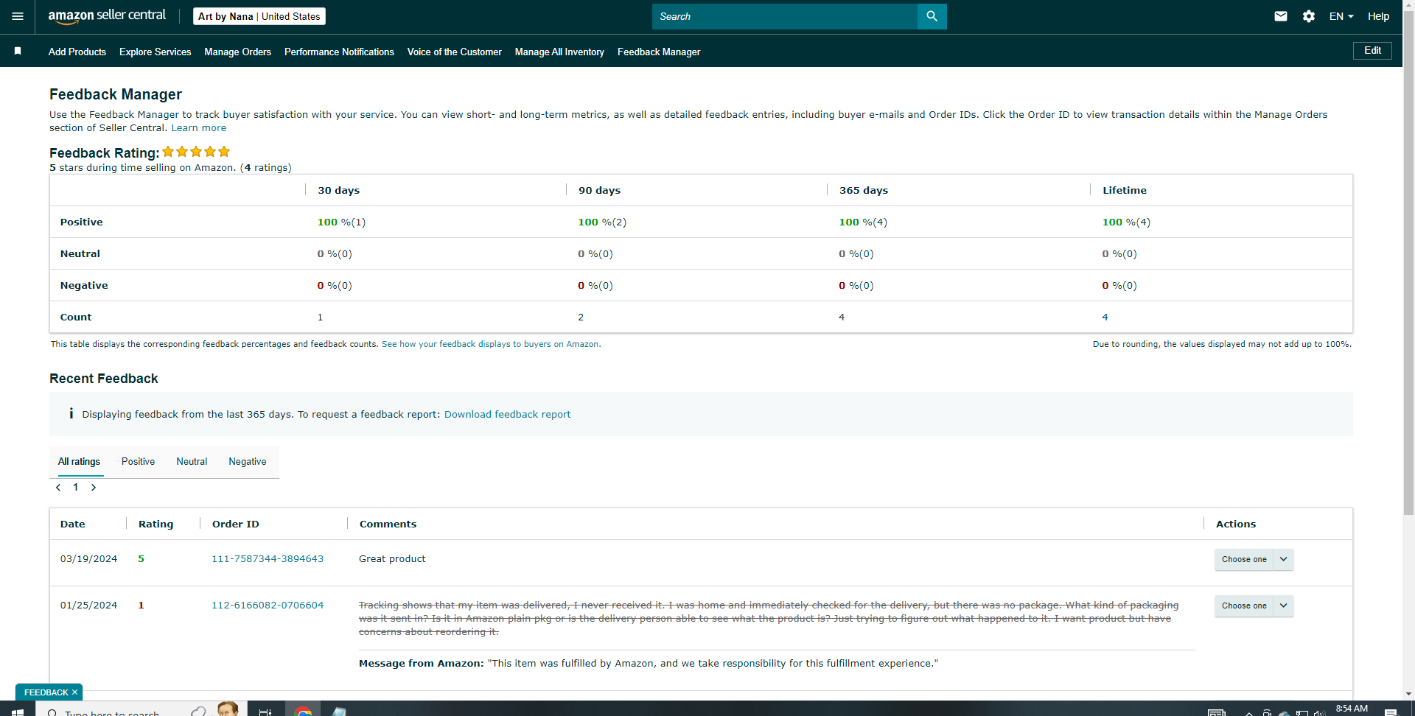Click the 'Comments' column header
1415x716 pixels.
tap(388, 524)
